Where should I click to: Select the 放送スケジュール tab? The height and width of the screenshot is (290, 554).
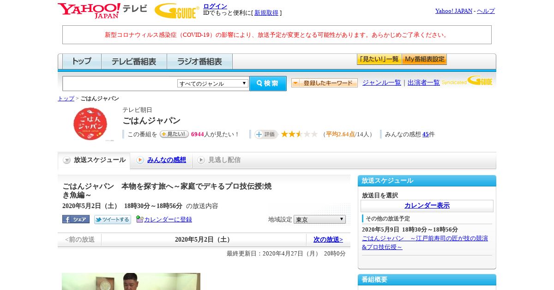tap(94, 160)
